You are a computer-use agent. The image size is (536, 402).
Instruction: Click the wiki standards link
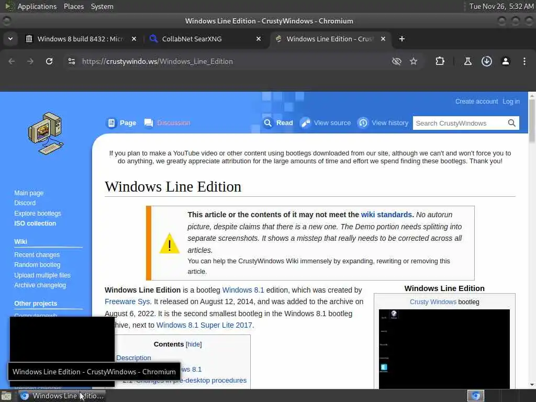[x=386, y=215]
